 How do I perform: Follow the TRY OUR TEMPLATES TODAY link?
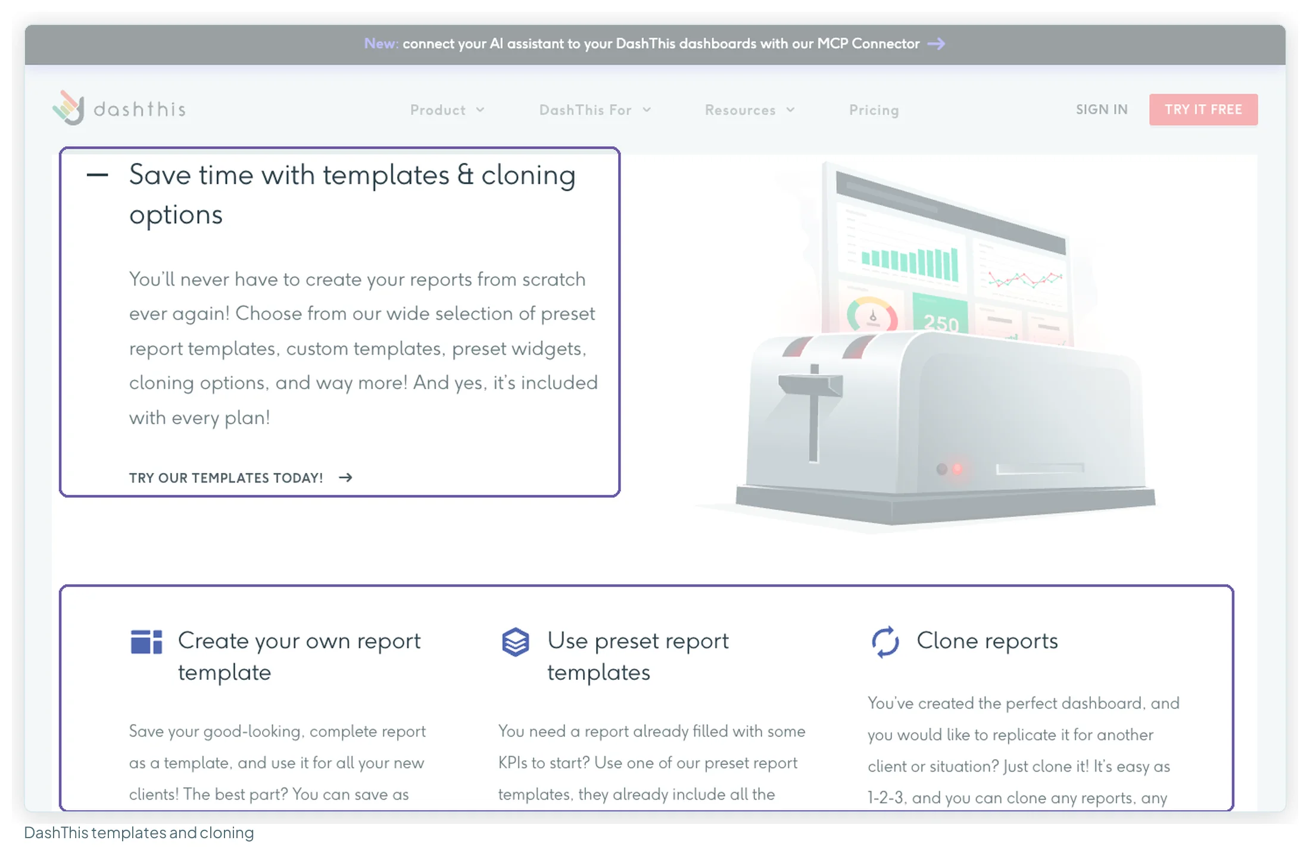point(241,478)
